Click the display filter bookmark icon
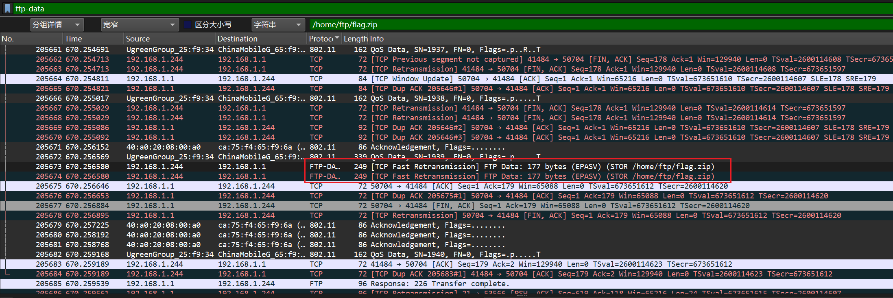 coord(7,8)
